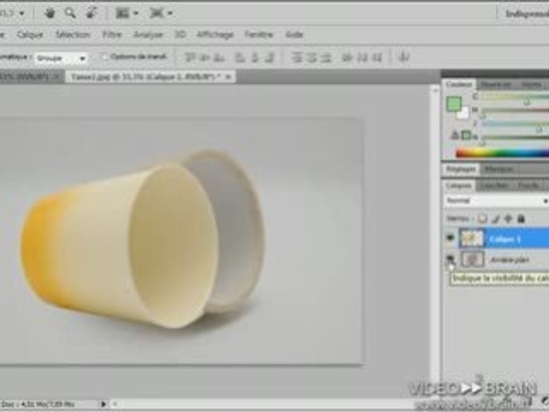
Task: Click the in-gamut color swatch beside the warning
Action: pos(466,135)
